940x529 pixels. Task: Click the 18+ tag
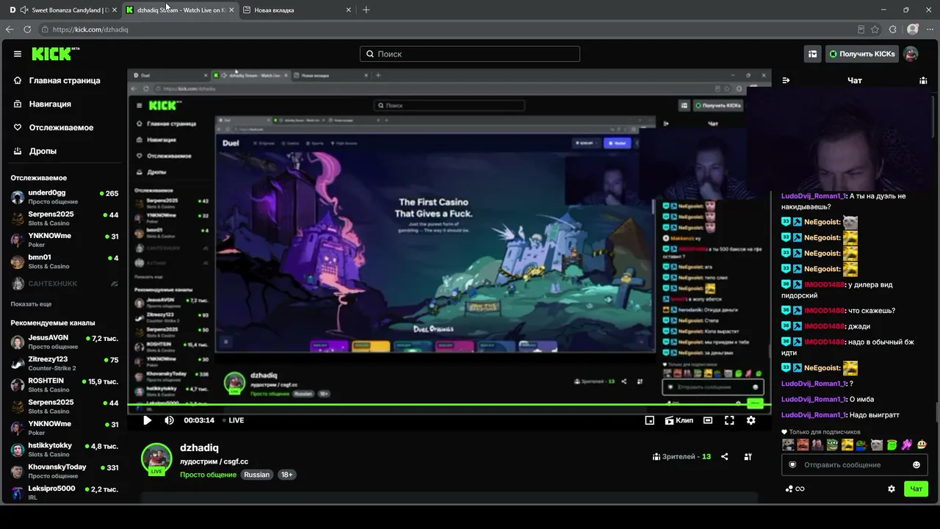[x=287, y=475]
